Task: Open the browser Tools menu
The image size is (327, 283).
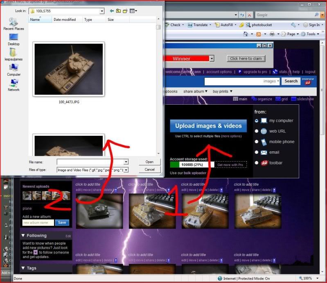Action: point(310,34)
